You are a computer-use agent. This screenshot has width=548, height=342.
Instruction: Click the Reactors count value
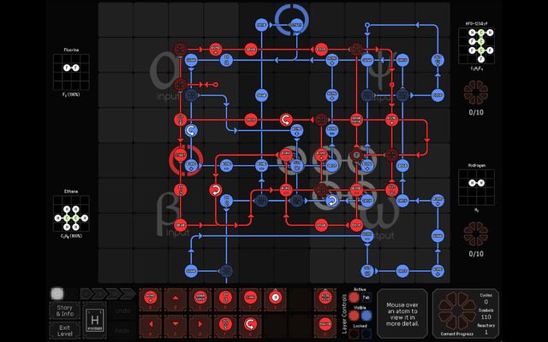[x=485, y=332]
